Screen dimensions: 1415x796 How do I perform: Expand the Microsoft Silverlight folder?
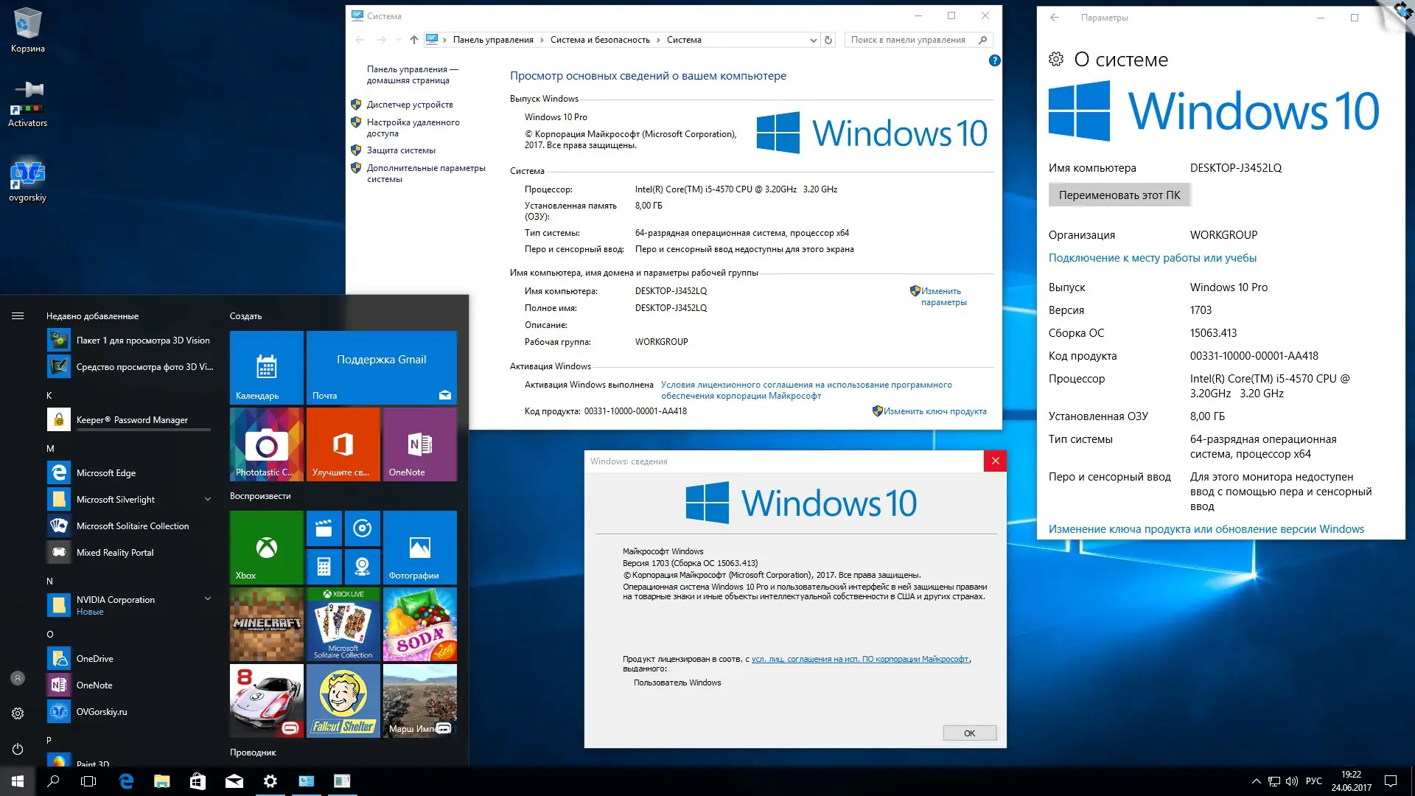pos(208,499)
